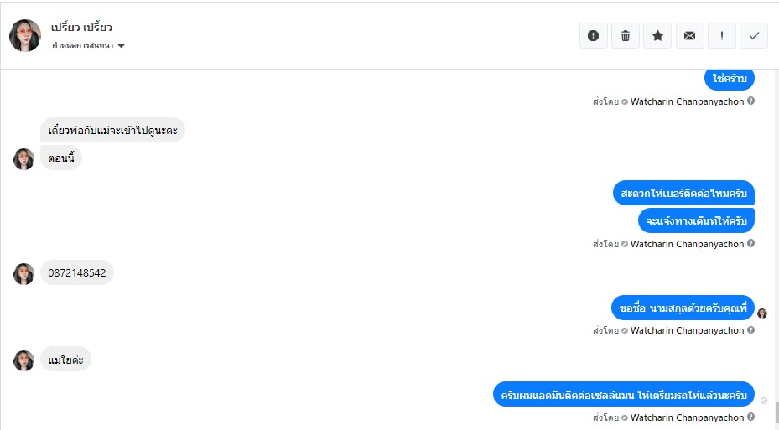Click help icon under 'ขอชื่อ-นามสกุลด้วยครับคุณพี่' message

coord(750,330)
